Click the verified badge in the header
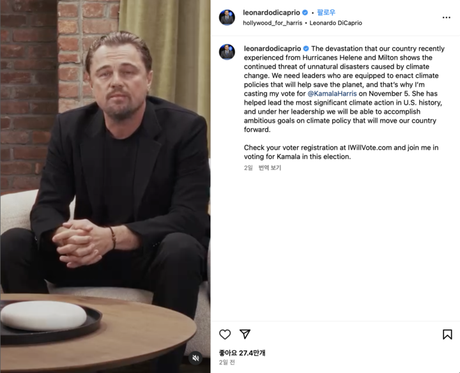The height and width of the screenshot is (373, 460). 305,13
